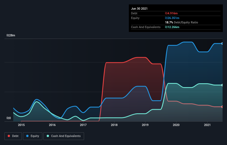Click the 2017 axis label

click(83, 125)
